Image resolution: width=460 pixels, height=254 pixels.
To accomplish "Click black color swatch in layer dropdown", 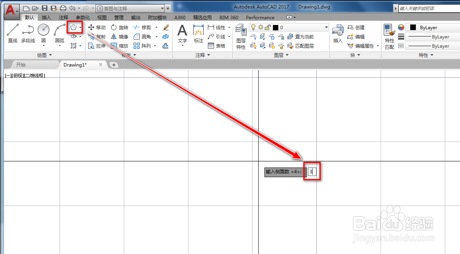I will (276, 28).
